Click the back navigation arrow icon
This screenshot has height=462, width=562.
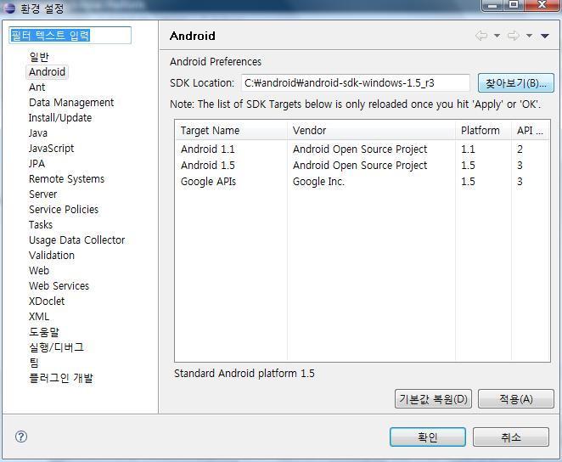tap(481, 36)
